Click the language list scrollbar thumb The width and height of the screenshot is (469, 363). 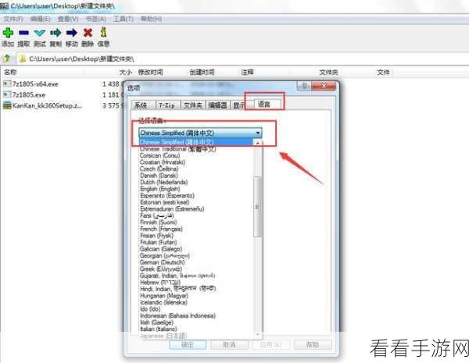pos(257,207)
